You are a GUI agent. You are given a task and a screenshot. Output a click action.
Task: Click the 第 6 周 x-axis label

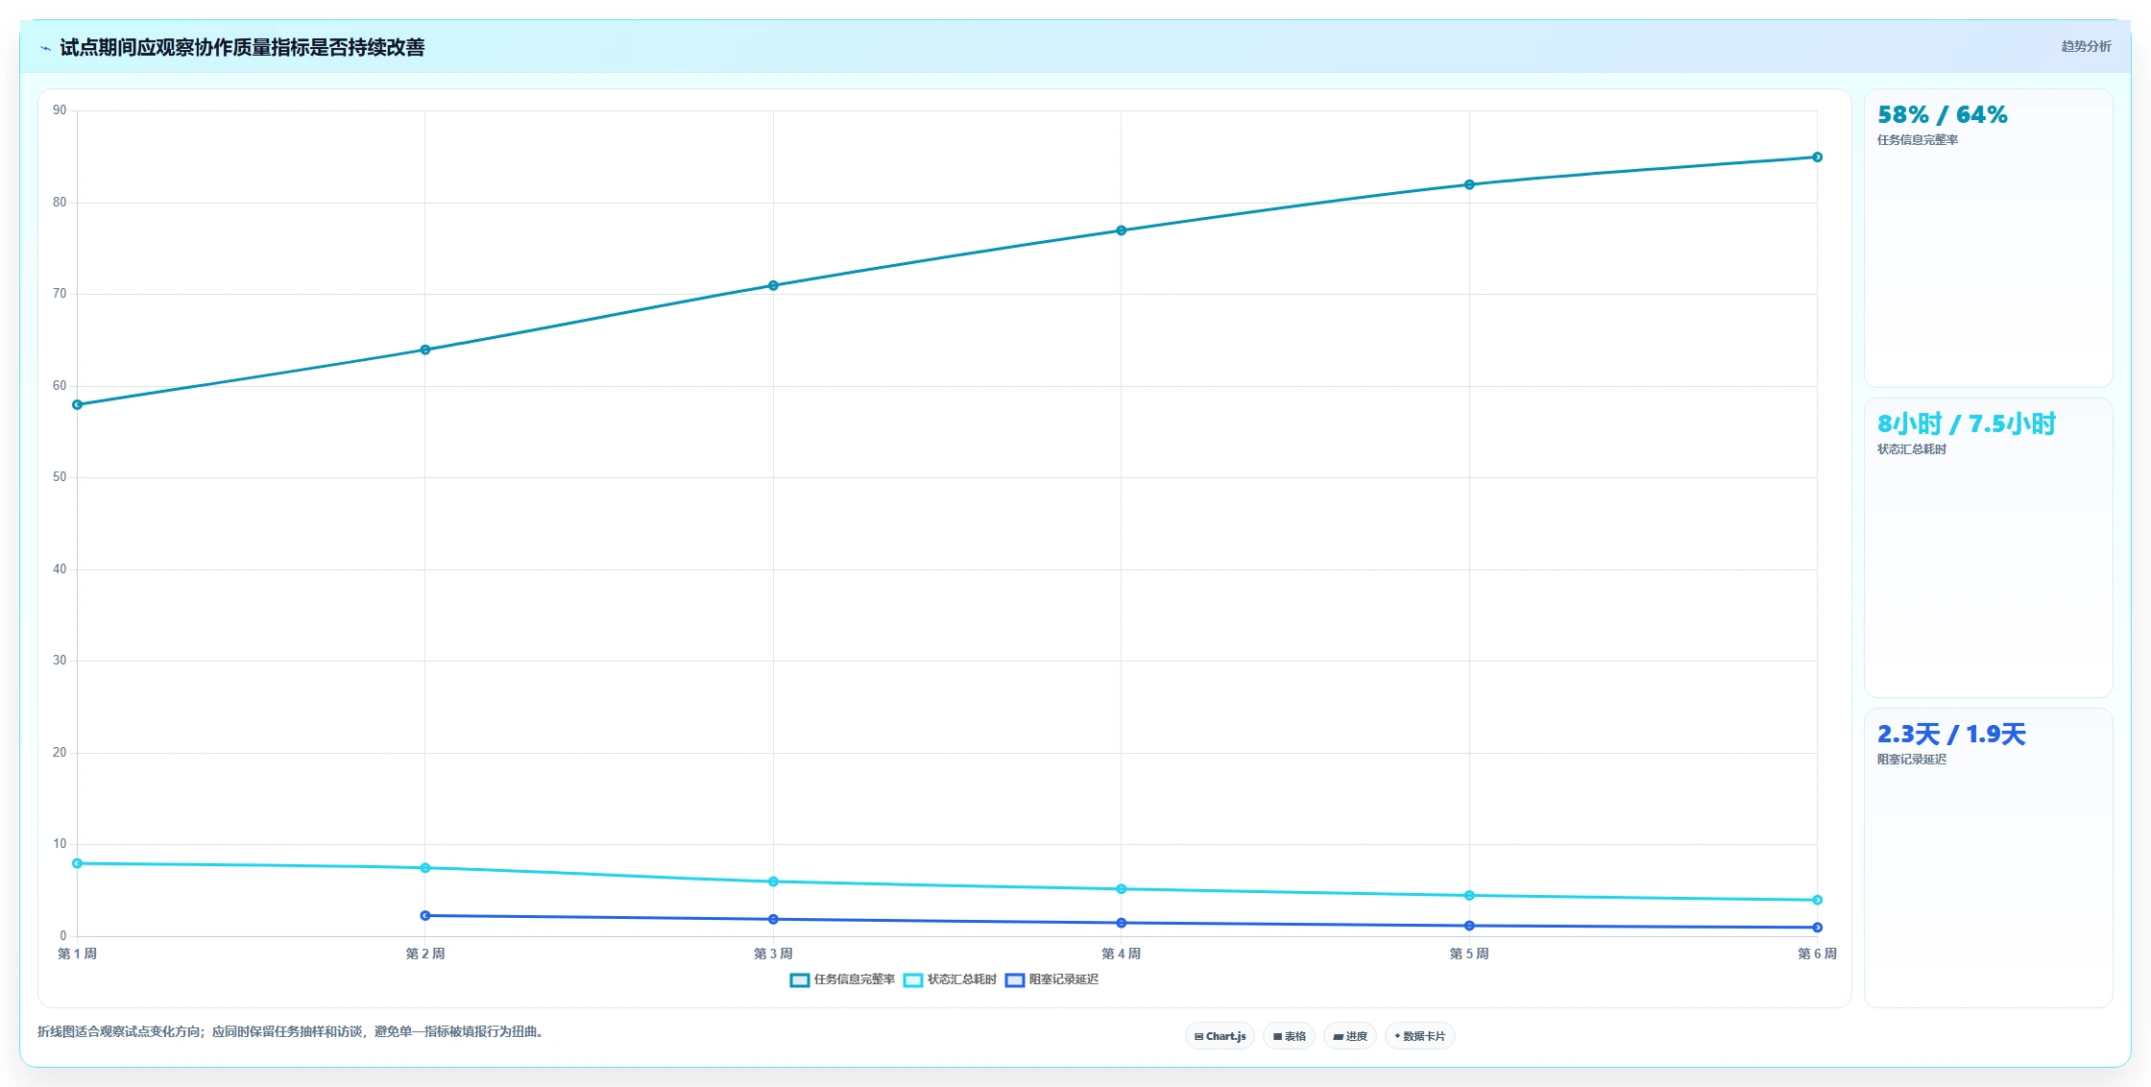(x=1817, y=954)
